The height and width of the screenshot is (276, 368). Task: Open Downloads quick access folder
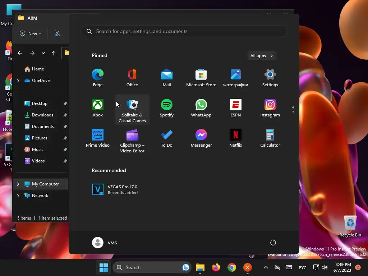[39, 115]
